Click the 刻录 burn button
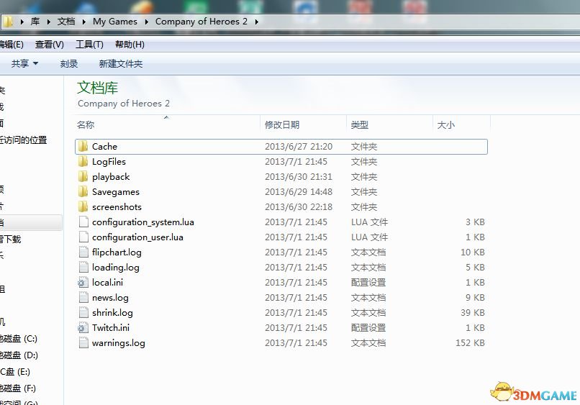 point(69,63)
